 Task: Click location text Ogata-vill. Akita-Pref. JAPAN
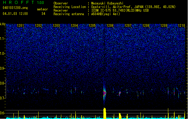tap(117, 7)
